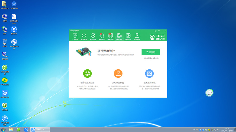
Task: Click the orange 实时高温报警 alarm icon
Action: pos(118,74)
